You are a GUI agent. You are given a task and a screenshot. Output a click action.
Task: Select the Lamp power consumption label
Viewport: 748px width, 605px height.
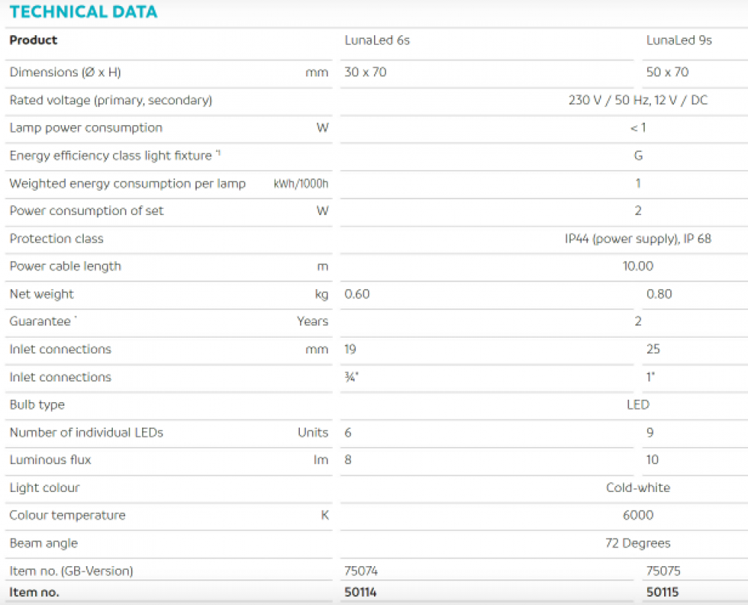86,128
